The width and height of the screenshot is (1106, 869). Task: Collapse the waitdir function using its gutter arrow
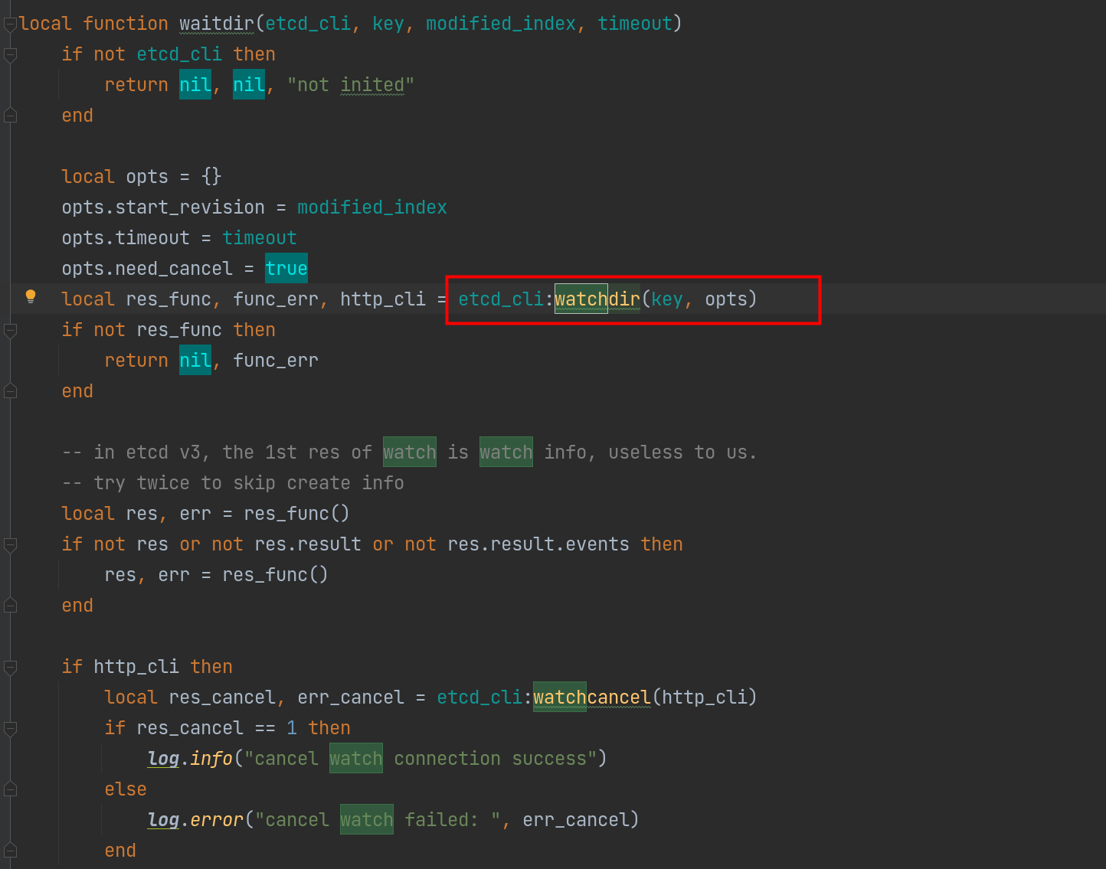click(11, 23)
